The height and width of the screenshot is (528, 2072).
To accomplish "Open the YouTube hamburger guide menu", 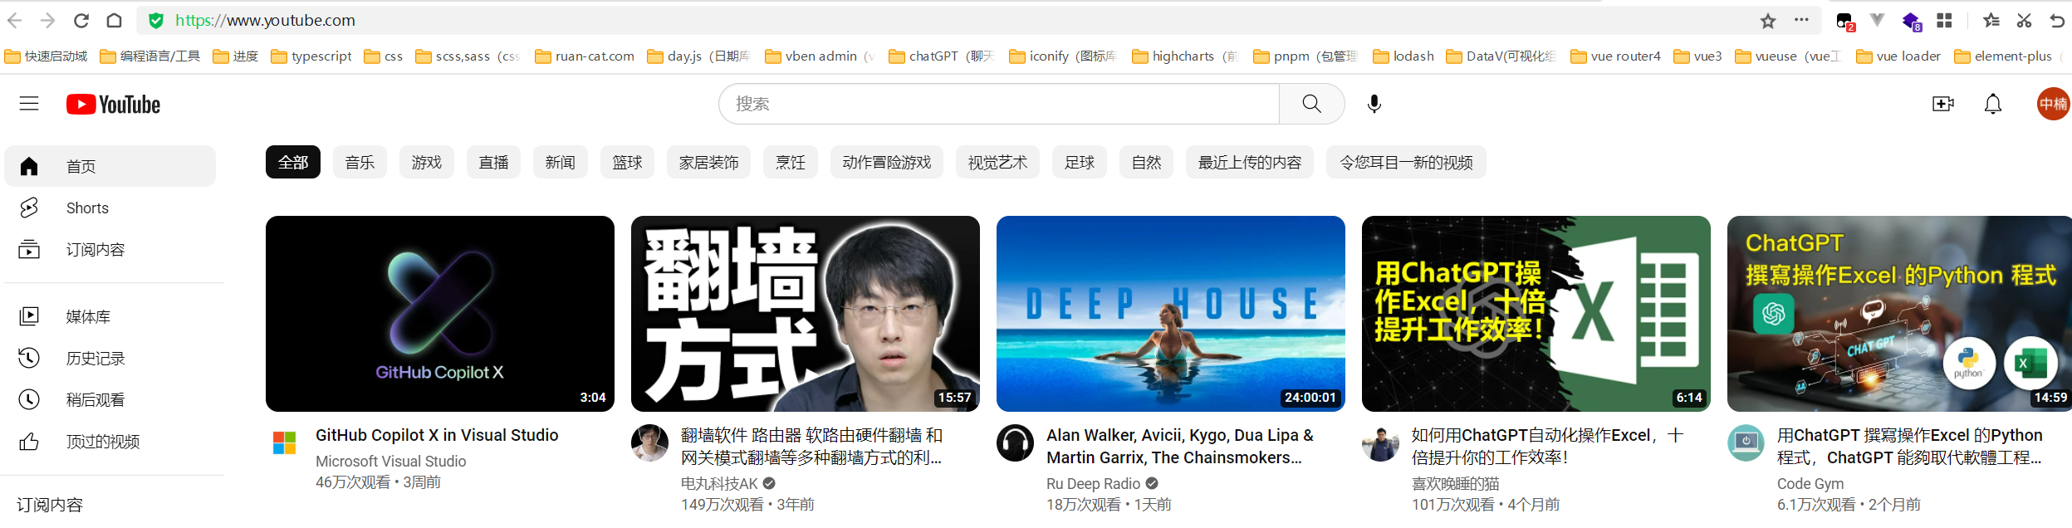I will (x=29, y=104).
